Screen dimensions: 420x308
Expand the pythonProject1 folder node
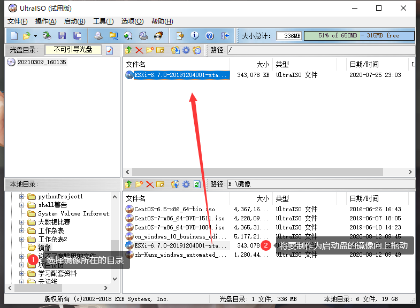[21, 196]
